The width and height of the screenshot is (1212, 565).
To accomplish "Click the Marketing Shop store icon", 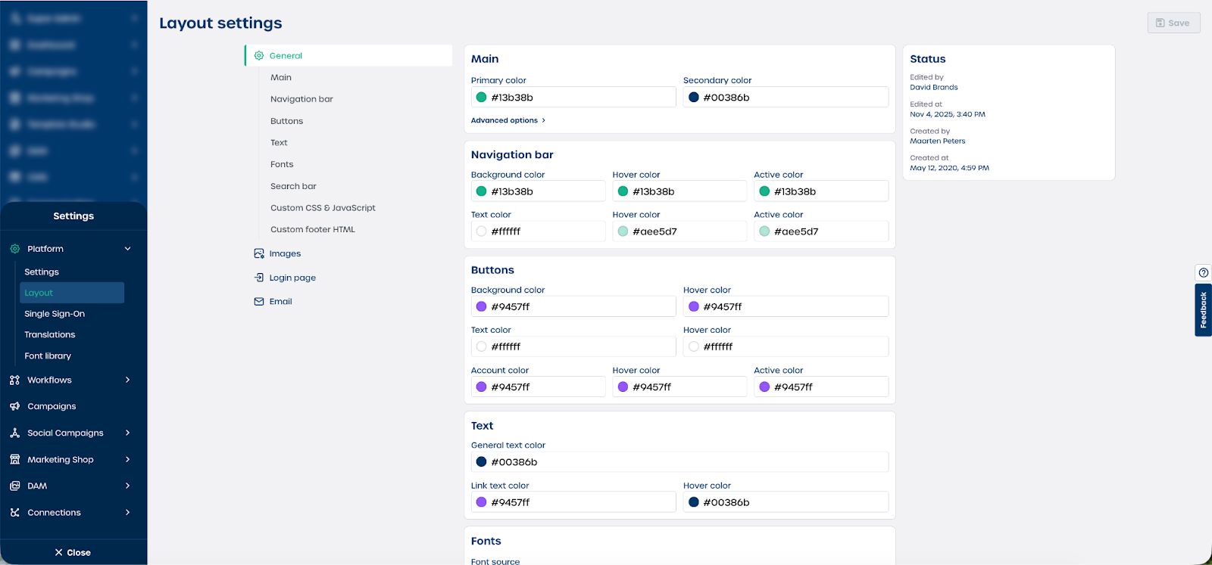I will click(x=14, y=460).
